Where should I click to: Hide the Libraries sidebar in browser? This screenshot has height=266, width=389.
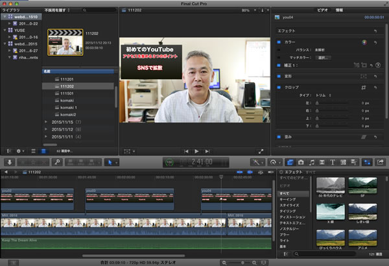(x=9, y=151)
